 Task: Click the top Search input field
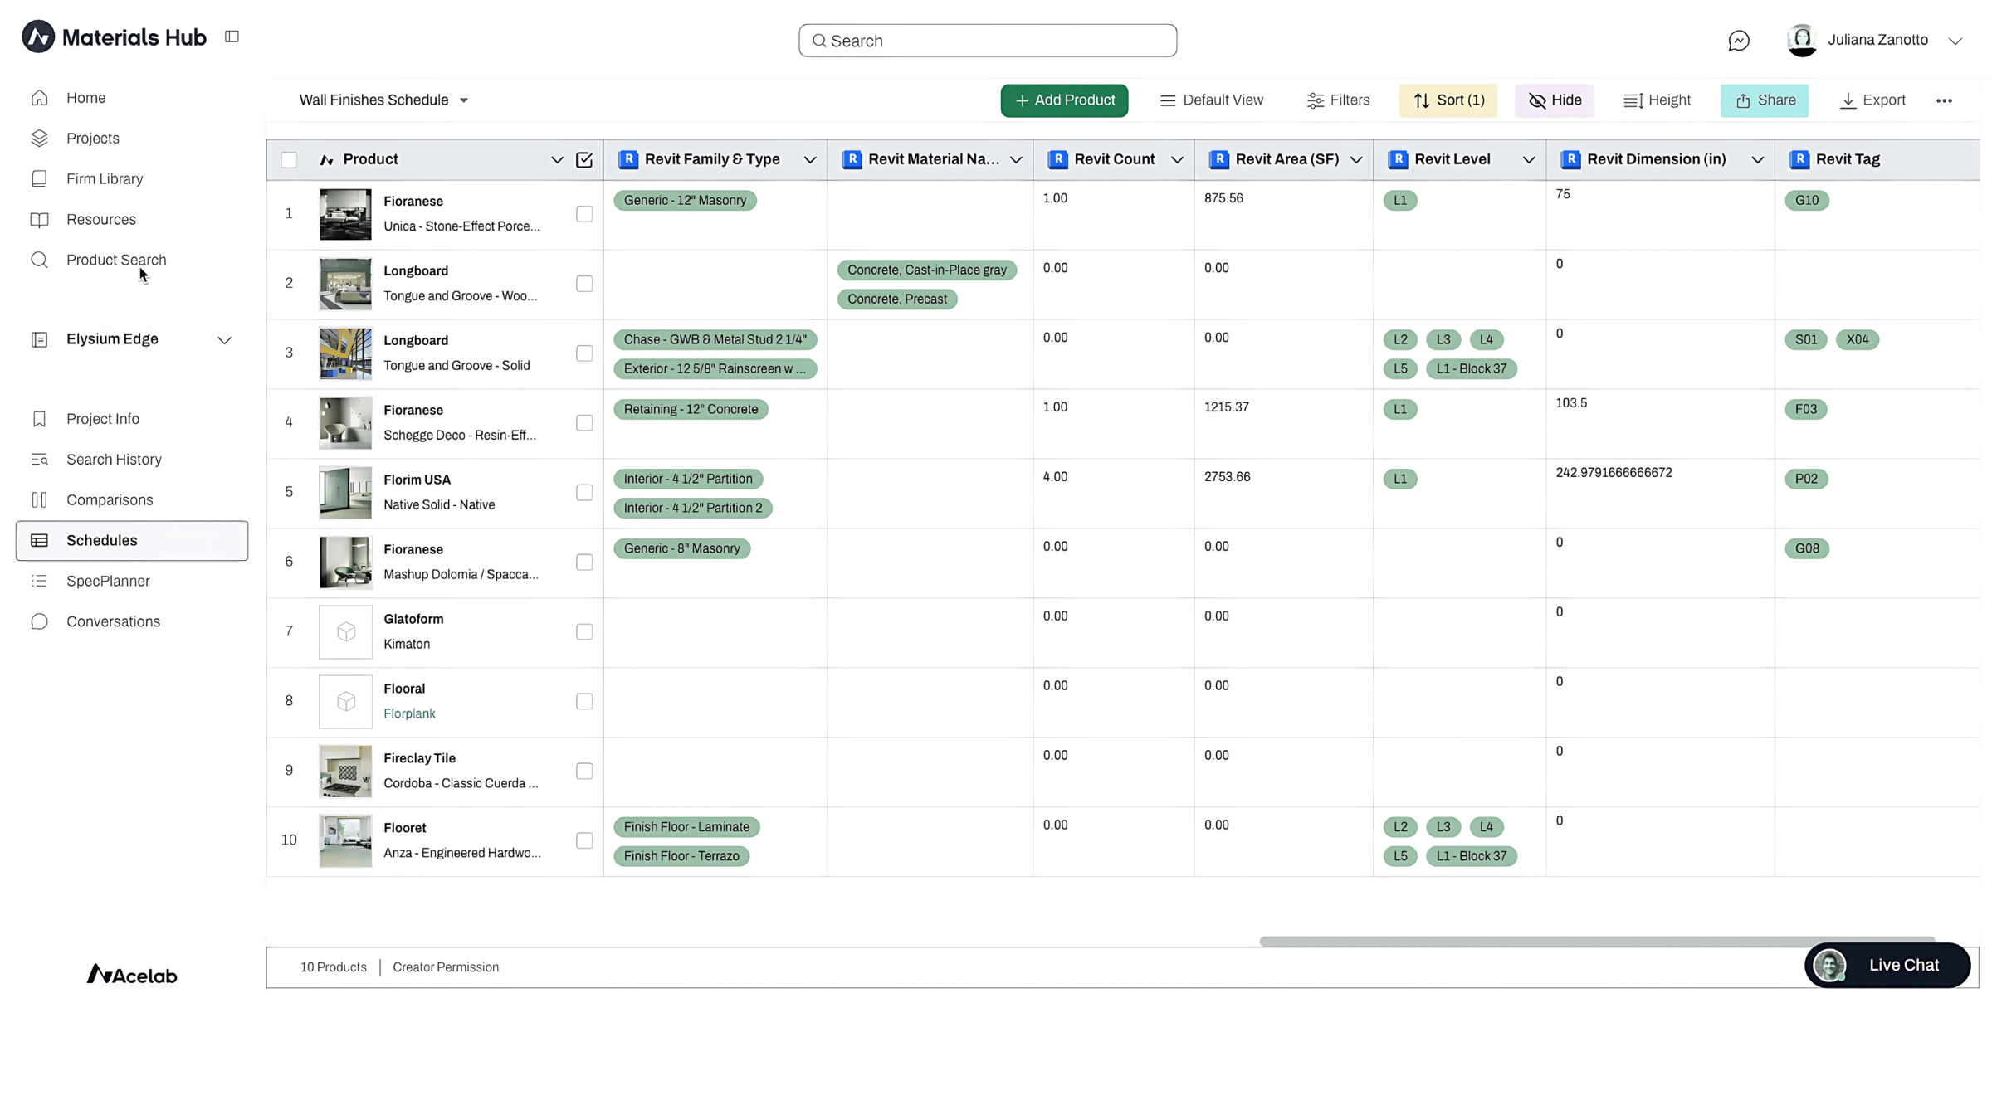[x=988, y=41]
